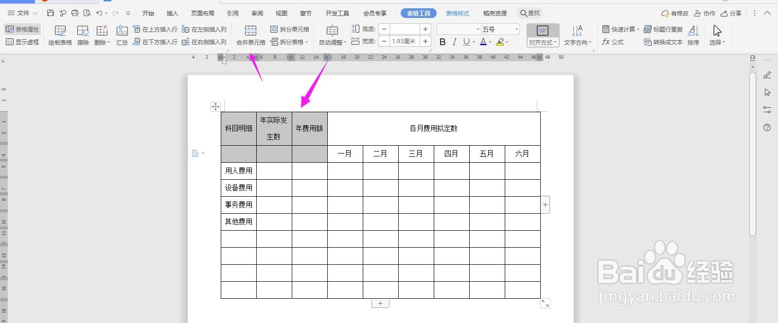Click the 分享 share button

click(x=731, y=13)
